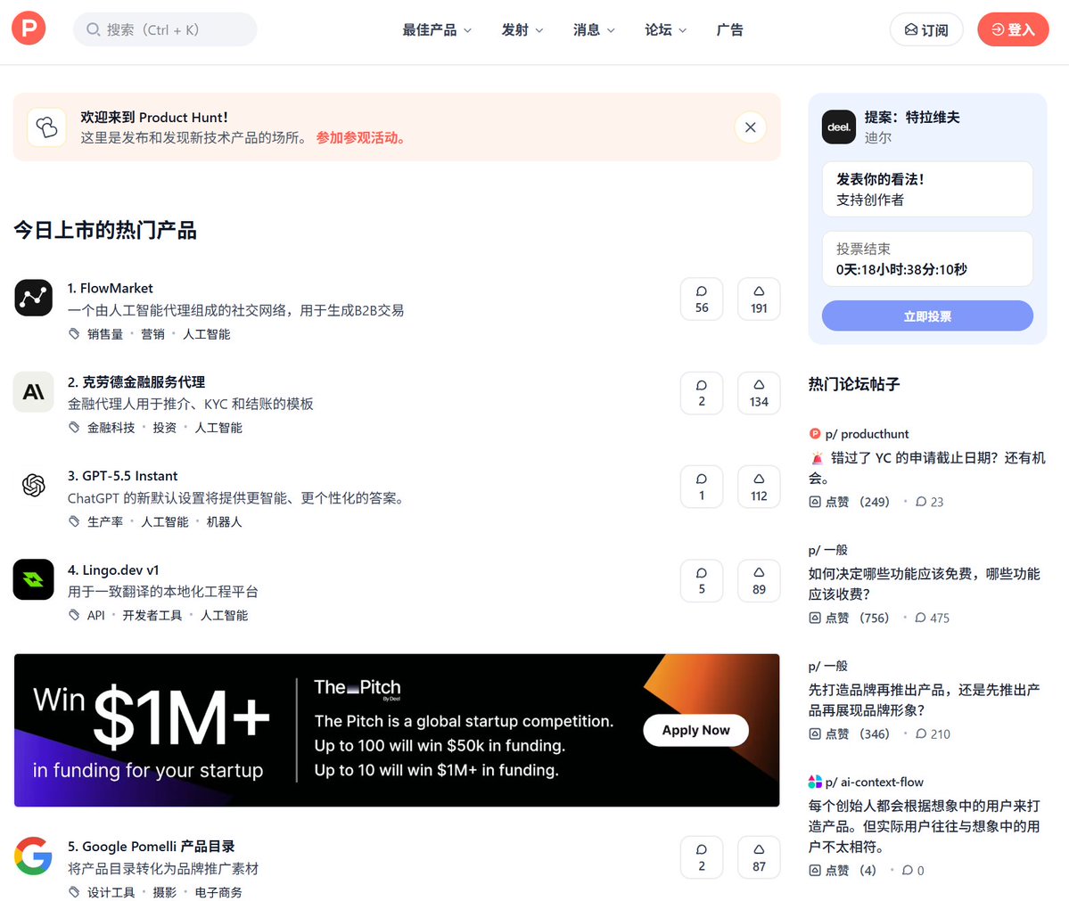Open the deel. sponsor logo

839,127
